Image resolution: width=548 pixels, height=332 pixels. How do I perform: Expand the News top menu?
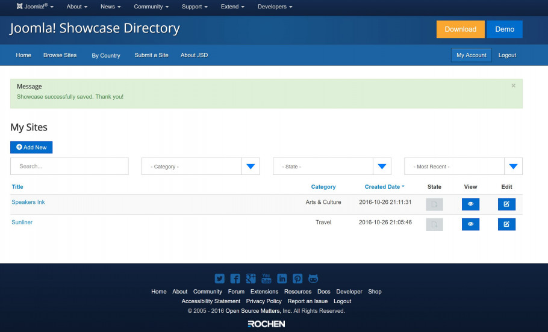[110, 7]
